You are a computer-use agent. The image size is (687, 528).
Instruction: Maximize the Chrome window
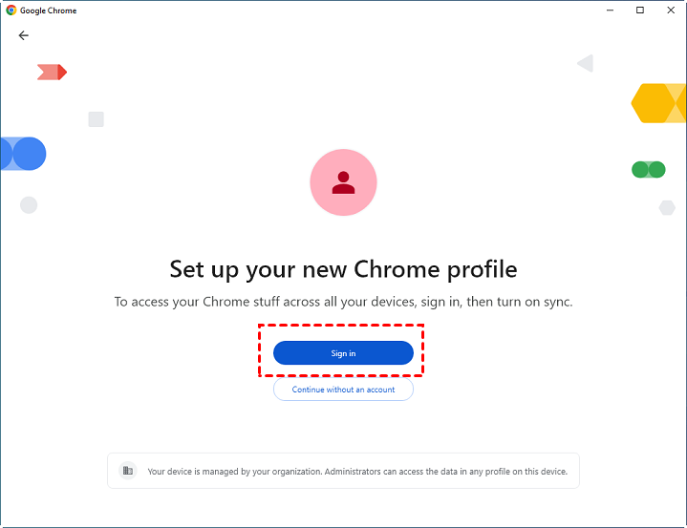639,11
